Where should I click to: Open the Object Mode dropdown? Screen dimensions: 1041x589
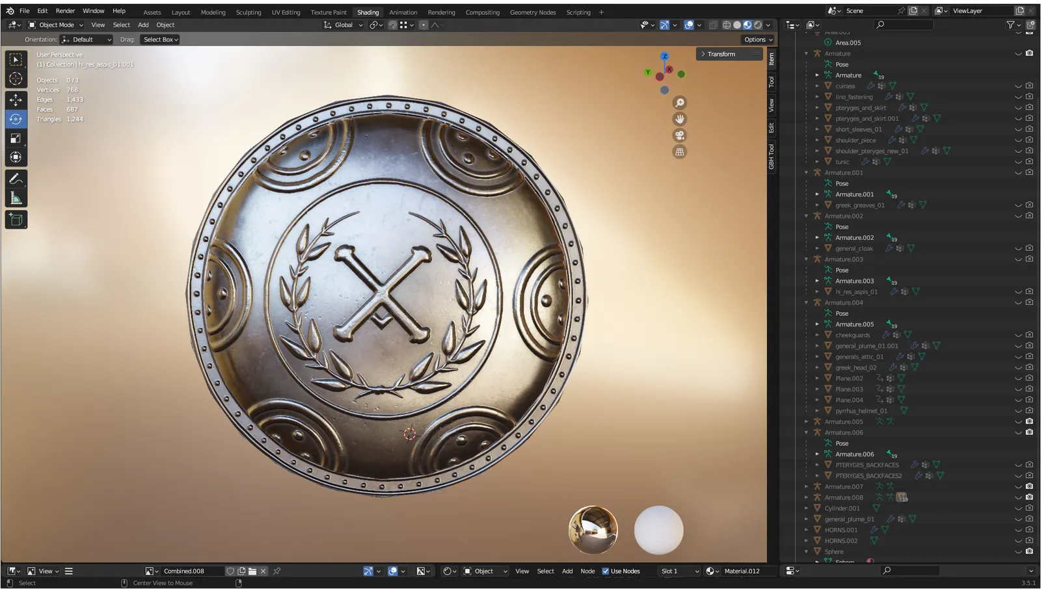(56, 25)
